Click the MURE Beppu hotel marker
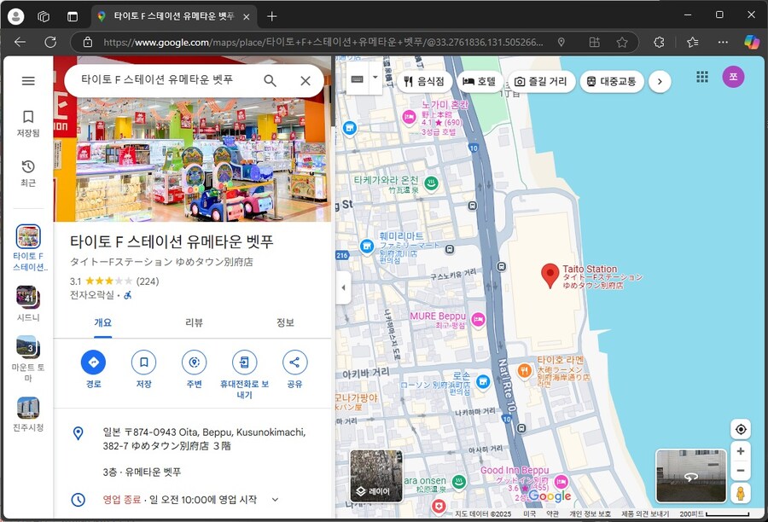768x522 pixels. 478,320
